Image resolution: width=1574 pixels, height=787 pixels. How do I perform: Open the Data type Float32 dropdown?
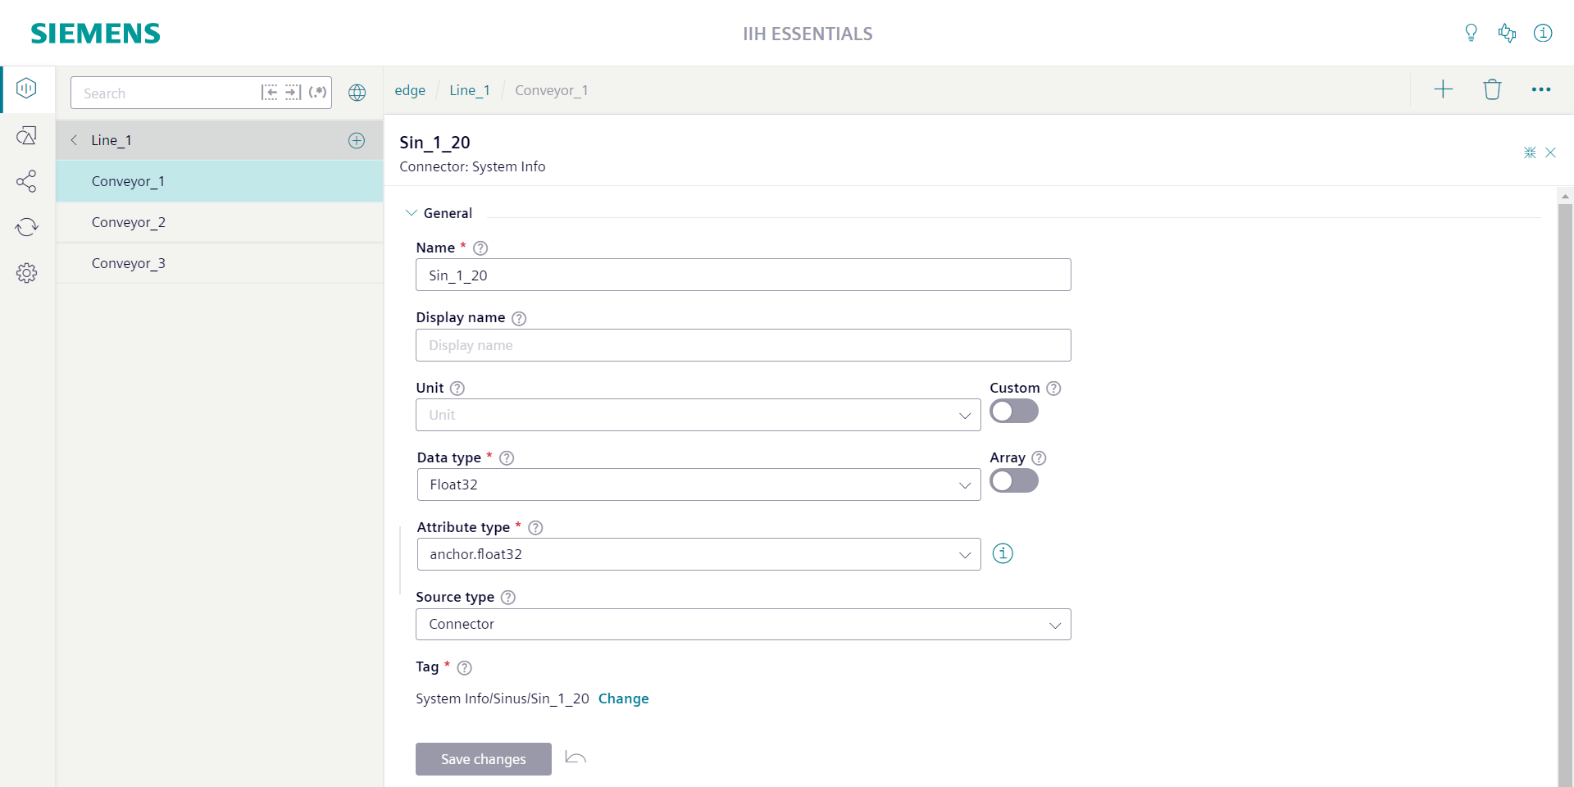[x=698, y=484]
